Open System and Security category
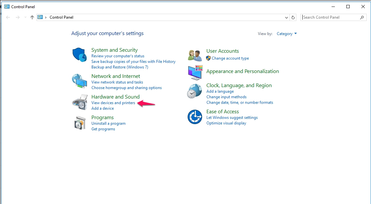Screen dimensions: 371x204 (x=114, y=50)
